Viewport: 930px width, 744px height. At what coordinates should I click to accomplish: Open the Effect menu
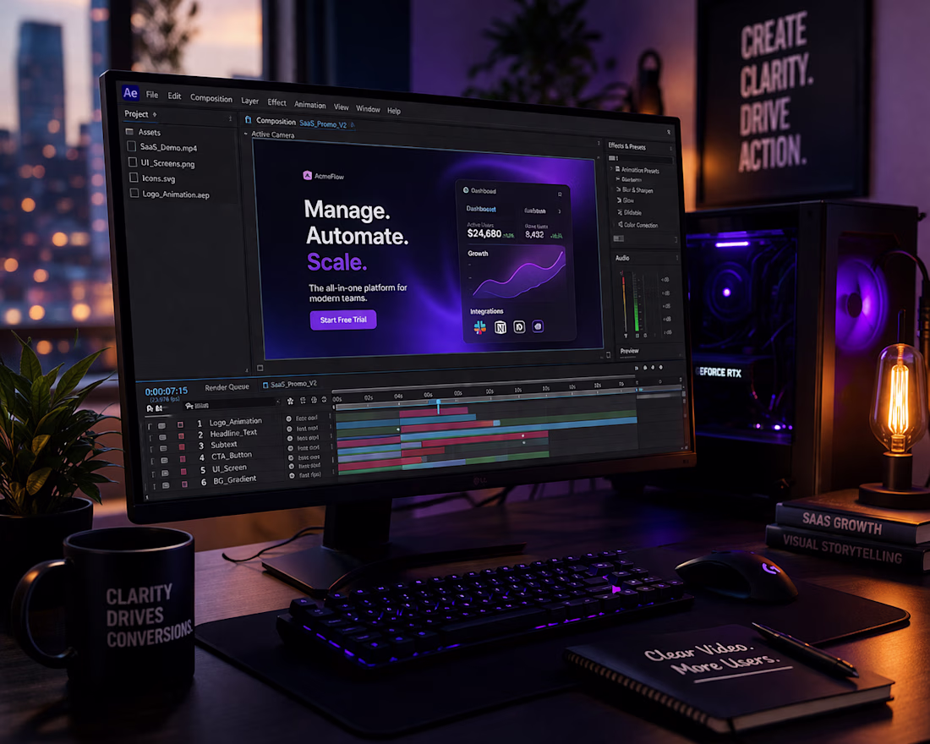coord(277,102)
